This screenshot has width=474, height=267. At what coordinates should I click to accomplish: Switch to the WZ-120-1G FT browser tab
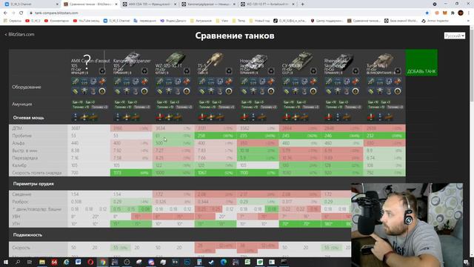pos(267,4)
